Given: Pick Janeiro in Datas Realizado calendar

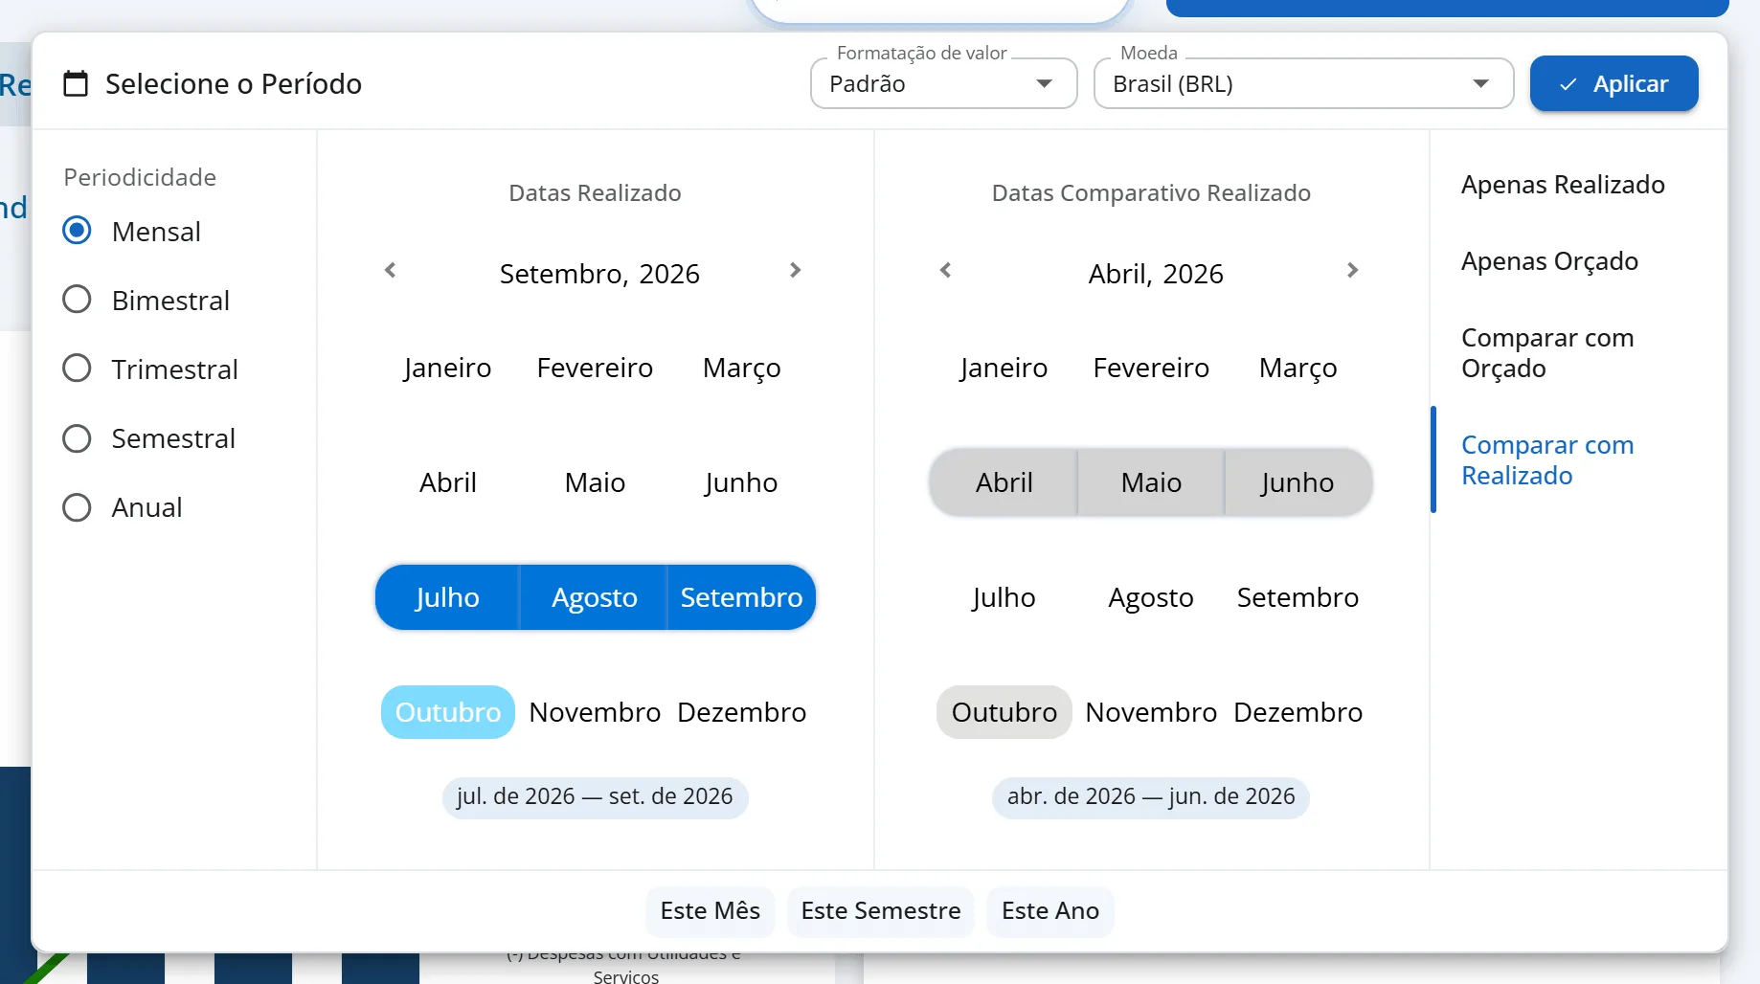Looking at the screenshot, I should (447, 368).
